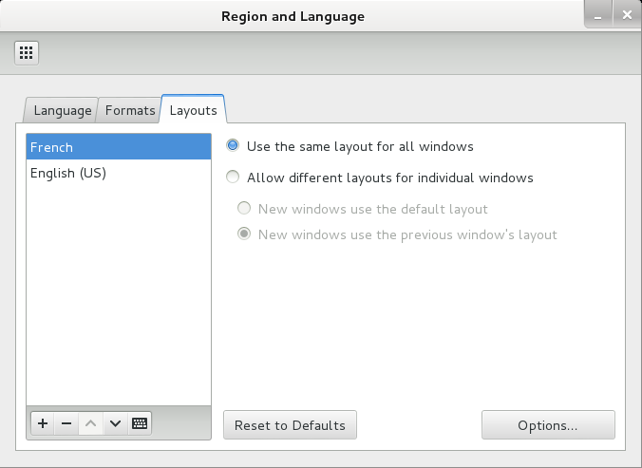The width and height of the screenshot is (642, 468).
Task: Choose 'New windows use the previous window's layout'
Action: pyautogui.click(x=245, y=234)
